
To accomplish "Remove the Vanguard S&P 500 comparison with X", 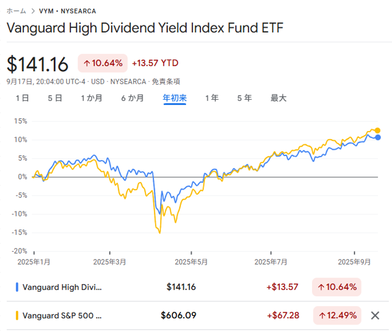I will [375, 315].
